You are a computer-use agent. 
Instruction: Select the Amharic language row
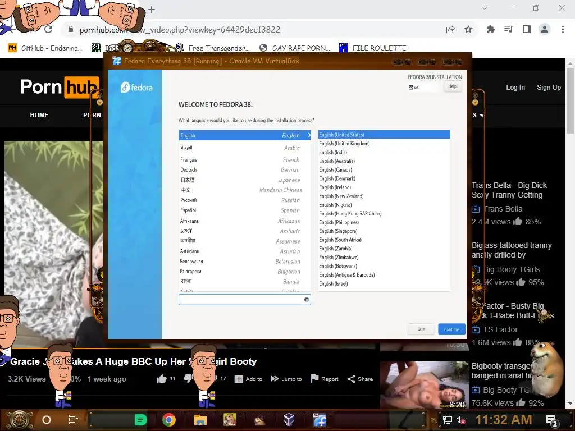pyautogui.click(x=245, y=231)
